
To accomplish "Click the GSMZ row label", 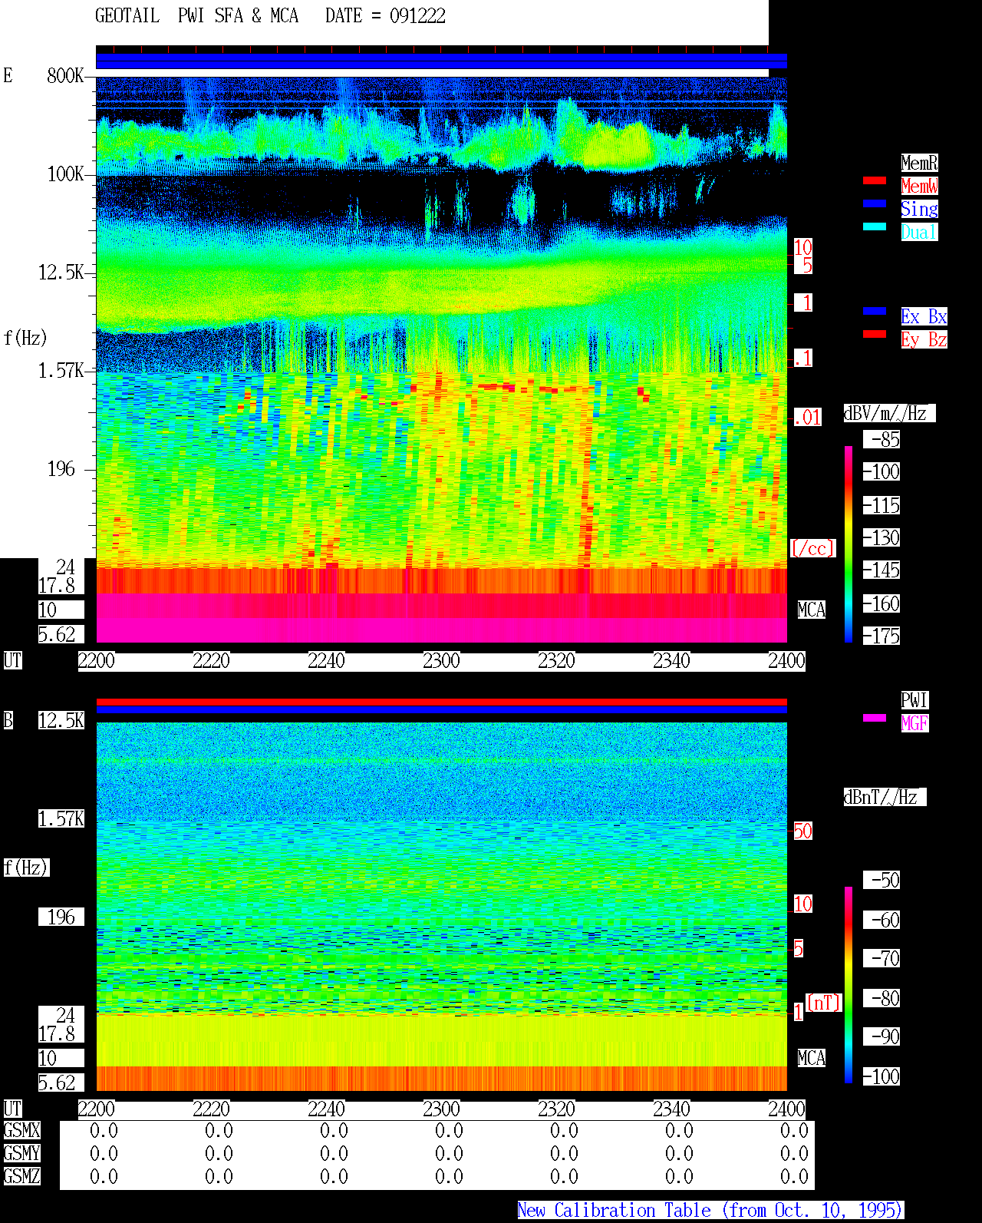I will coord(21,1177).
